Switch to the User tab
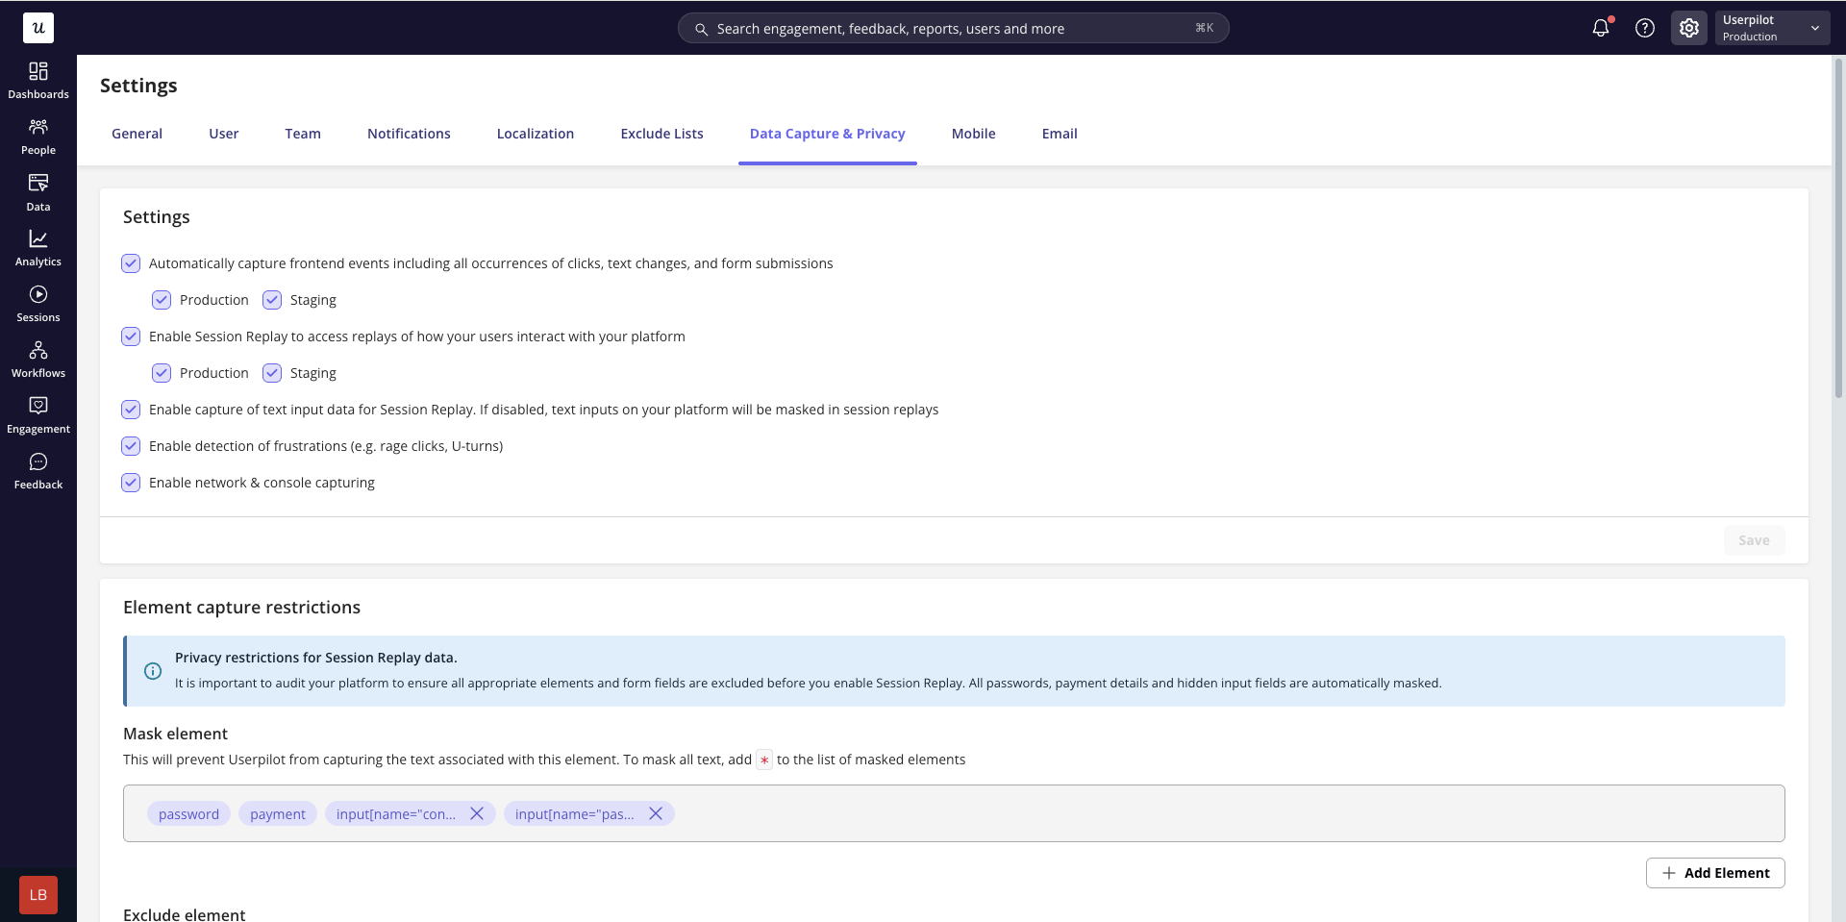This screenshot has width=1846, height=922. click(224, 134)
